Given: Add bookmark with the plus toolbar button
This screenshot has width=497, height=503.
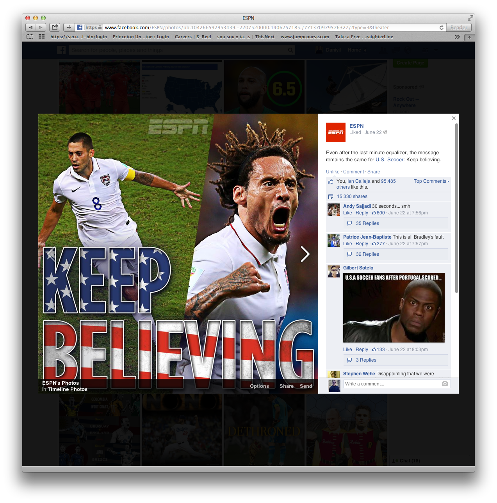Looking at the screenshot, I should coord(69,27).
